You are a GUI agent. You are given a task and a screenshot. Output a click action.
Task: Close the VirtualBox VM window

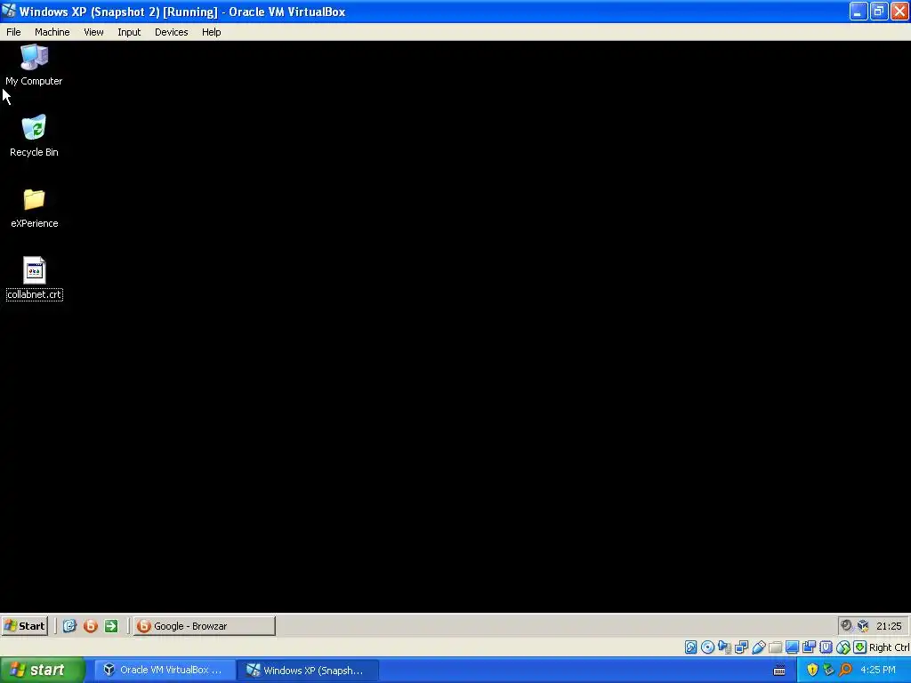pyautogui.click(x=899, y=11)
